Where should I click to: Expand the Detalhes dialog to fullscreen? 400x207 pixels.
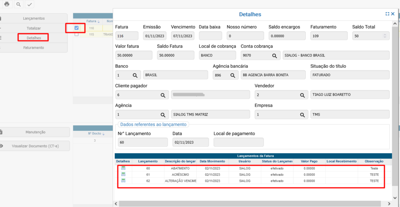click(387, 14)
